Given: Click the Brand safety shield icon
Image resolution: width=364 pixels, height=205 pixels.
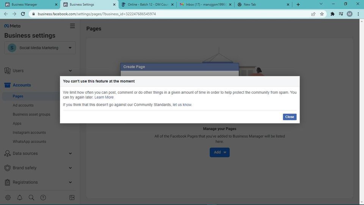Looking at the screenshot, I should point(8,168).
